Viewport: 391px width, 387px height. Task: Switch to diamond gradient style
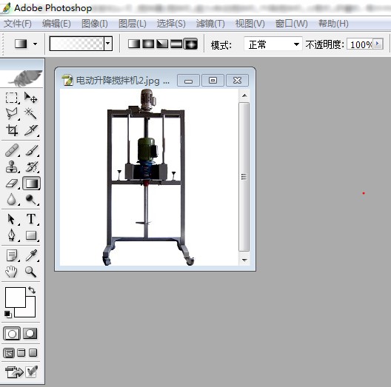click(x=191, y=44)
